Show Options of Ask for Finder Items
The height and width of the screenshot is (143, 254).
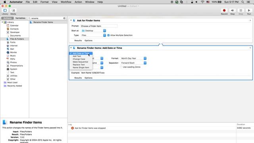(x=89, y=41)
